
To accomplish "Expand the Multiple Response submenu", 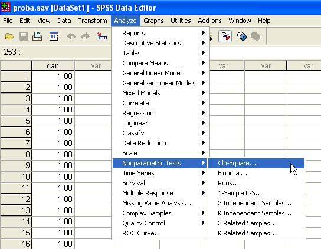I will pos(159,193).
